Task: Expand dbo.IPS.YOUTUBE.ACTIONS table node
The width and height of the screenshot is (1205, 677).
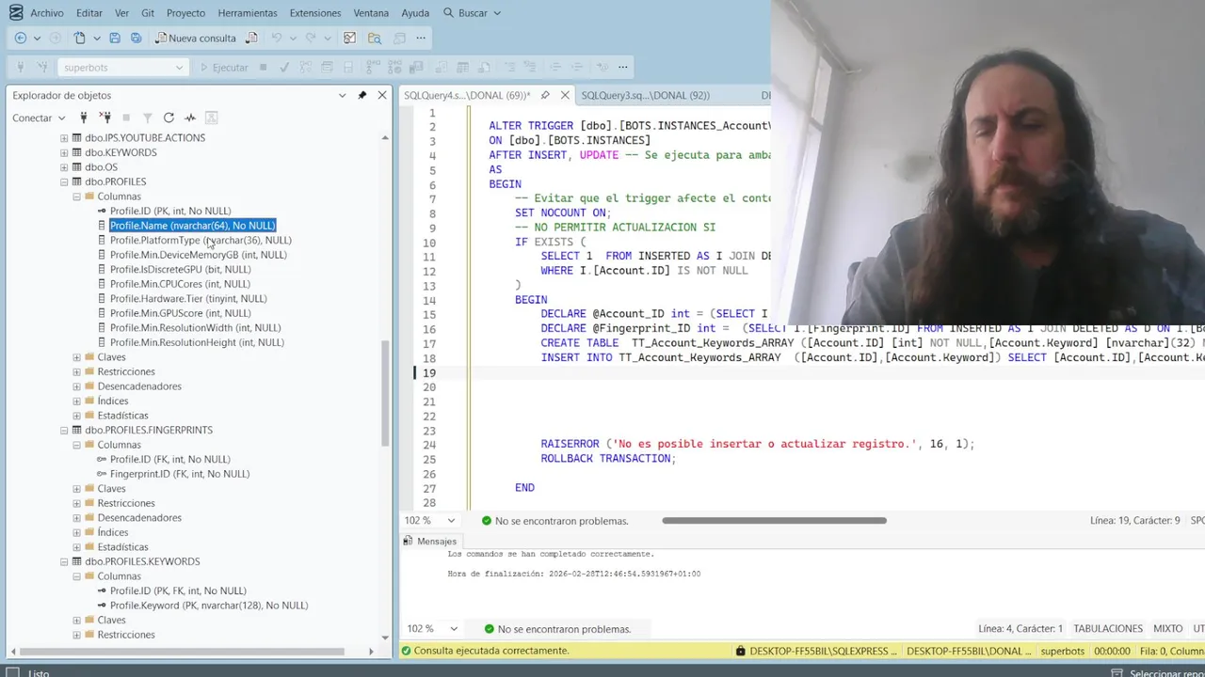Action: point(64,138)
